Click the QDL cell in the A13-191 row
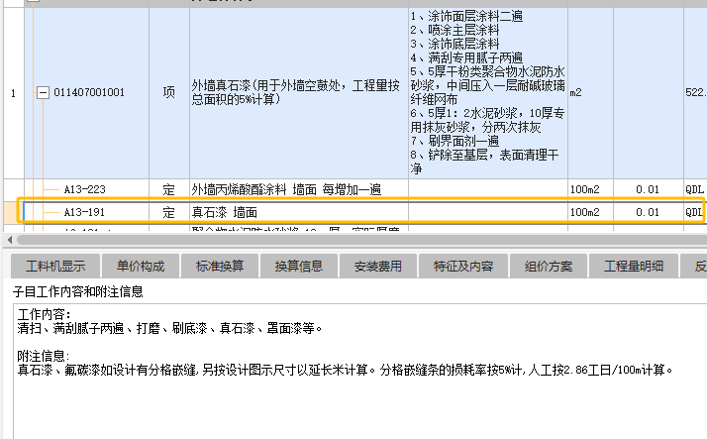This screenshot has height=439, width=707. coord(694,212)
